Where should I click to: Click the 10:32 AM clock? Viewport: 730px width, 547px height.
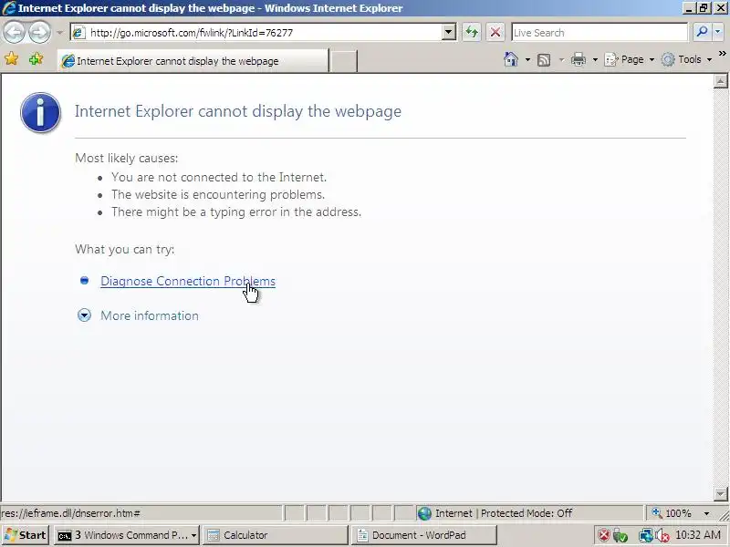(698, 535)
